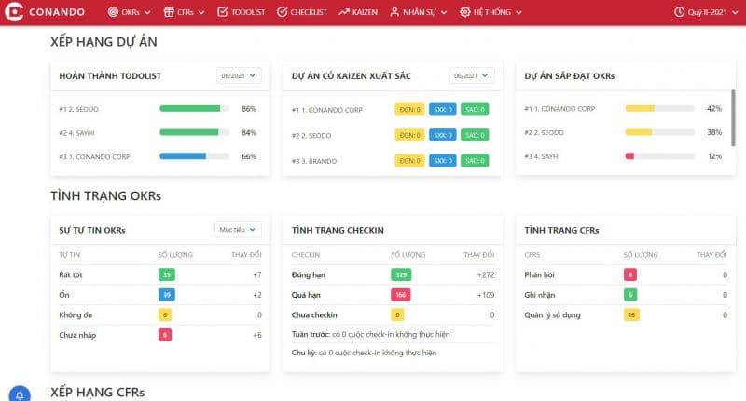Click red count badge for Chưa nhập
Viewport: 746px width, 401px height.
(165, 335)
